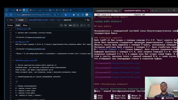Open the study_2025-2026_os-intro breadcrumb link
The height and width of the screenshot is (100, 178).
(x=38, y=20)
